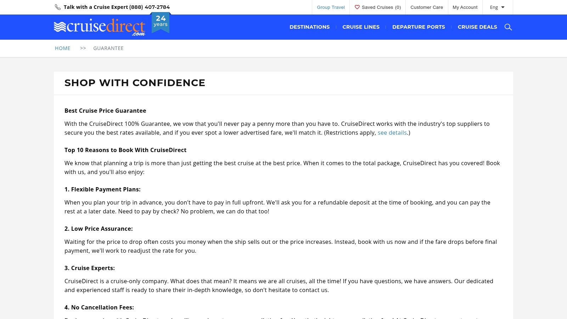Click the 'Best Cruise Price Guarantee' heading
Image resolution: width=567 pixels, height=319 pixels.
[105, 111]
